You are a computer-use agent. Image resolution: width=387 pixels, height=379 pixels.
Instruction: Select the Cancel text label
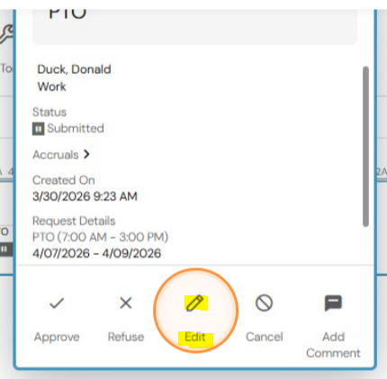pyautogui.click(x=265, y=337)
